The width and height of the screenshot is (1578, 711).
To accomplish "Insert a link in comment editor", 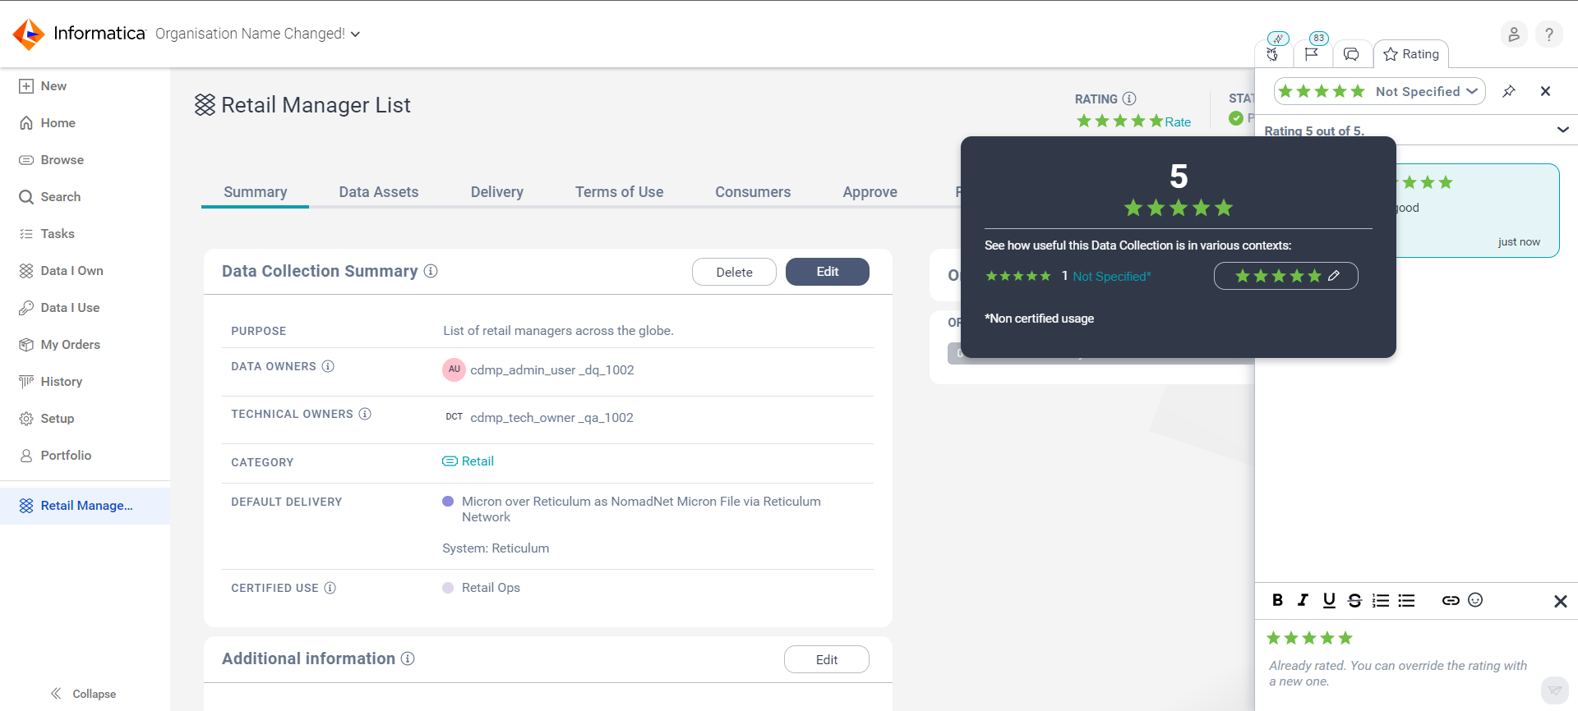I will [1451, 600].
